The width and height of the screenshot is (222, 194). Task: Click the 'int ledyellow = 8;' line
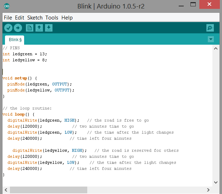click(24, 60)
